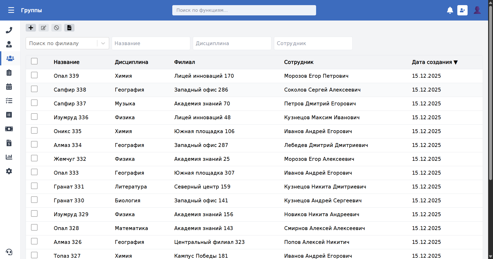Click the plus icon to add group
Image resolution: width=493 pixels, height=259 pixels.
point(31,28)
